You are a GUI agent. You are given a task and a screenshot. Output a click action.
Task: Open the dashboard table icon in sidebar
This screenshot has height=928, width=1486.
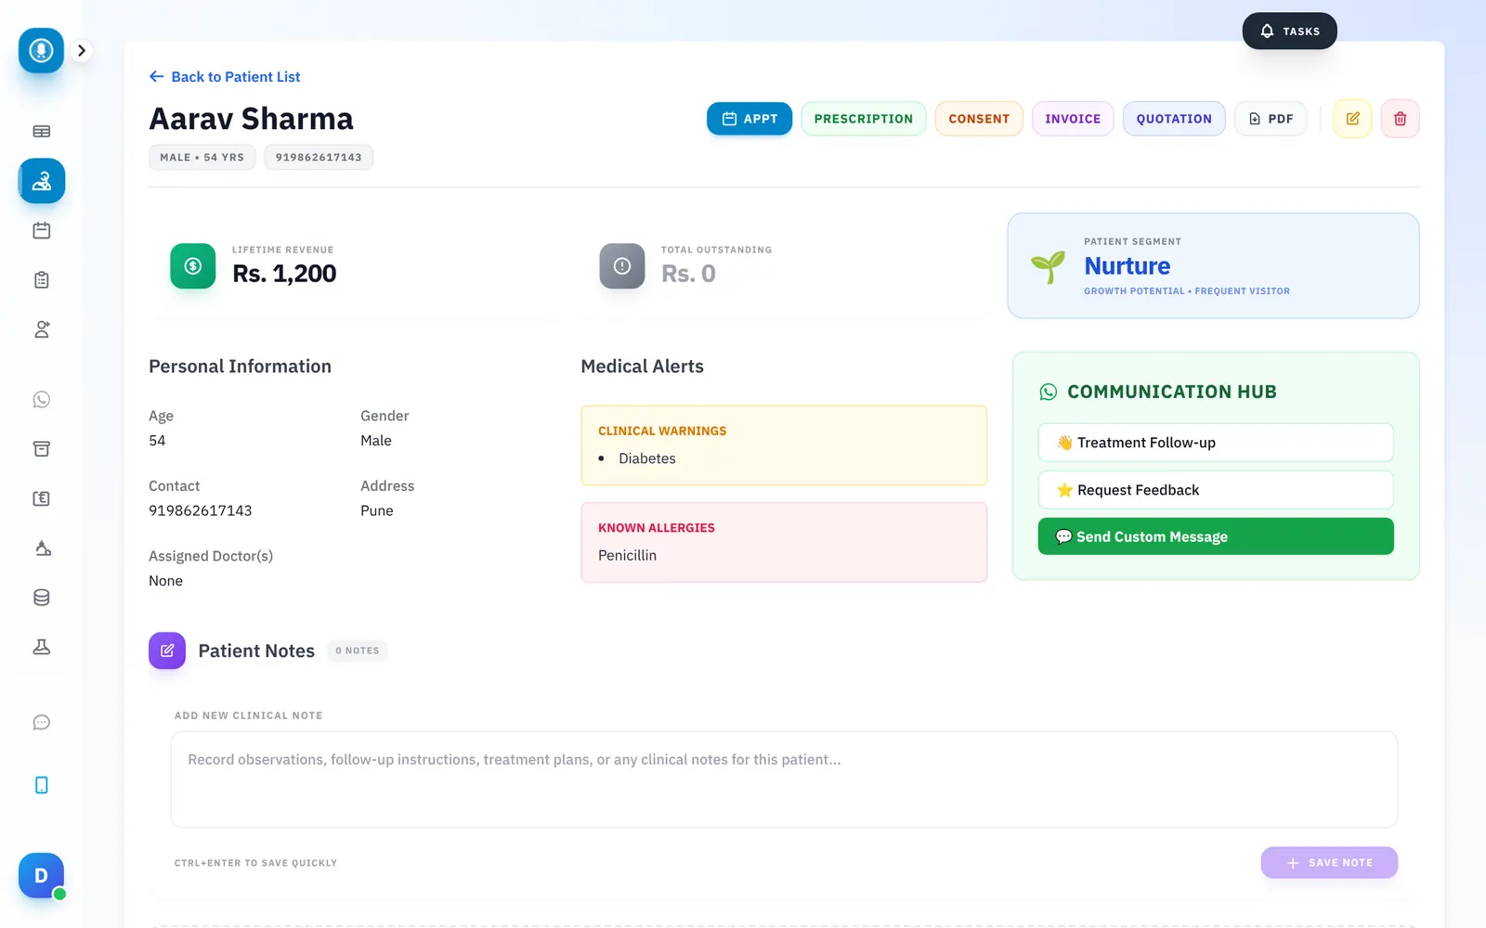[42, 132]
